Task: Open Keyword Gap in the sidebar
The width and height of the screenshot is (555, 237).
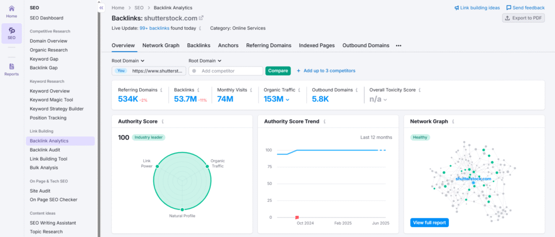Action: pos(44,59)
